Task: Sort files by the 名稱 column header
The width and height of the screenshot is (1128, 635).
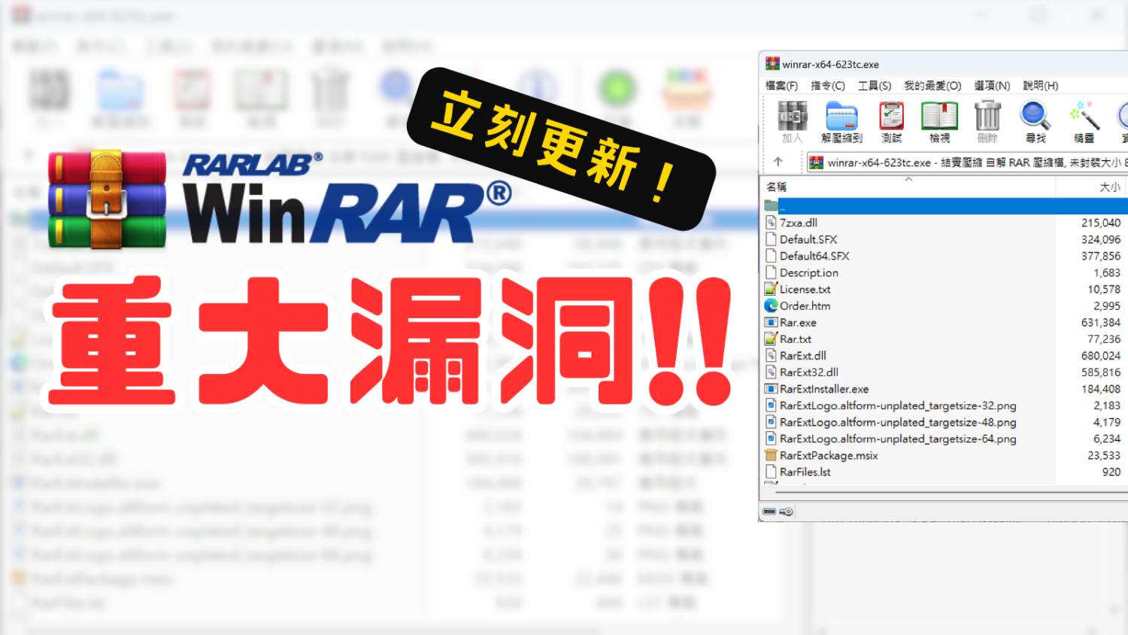Action: (x=777, y=187)
